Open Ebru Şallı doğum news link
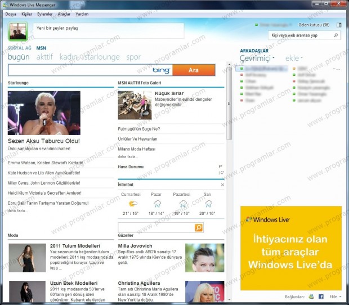Image resolution: width=349 pixels, height=305 pixels. (x=48, y=203)
